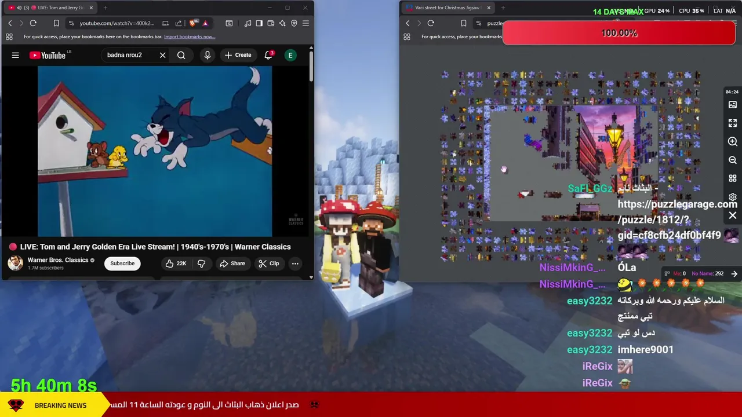The image size is (742, 417).
Task: Select the Vaci street Christmas Jigsaw tab
Action: [448, 8]
